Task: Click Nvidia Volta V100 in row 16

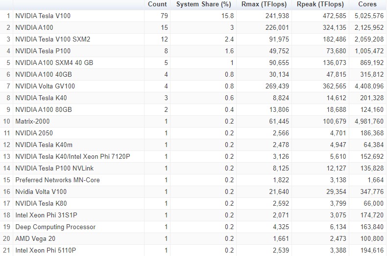Action: click(41, 192)
